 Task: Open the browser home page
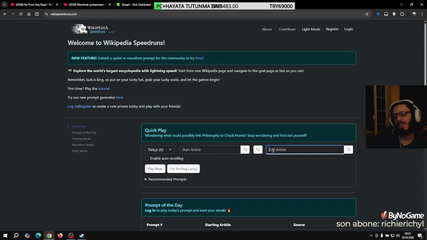click(x=29, y=14)
